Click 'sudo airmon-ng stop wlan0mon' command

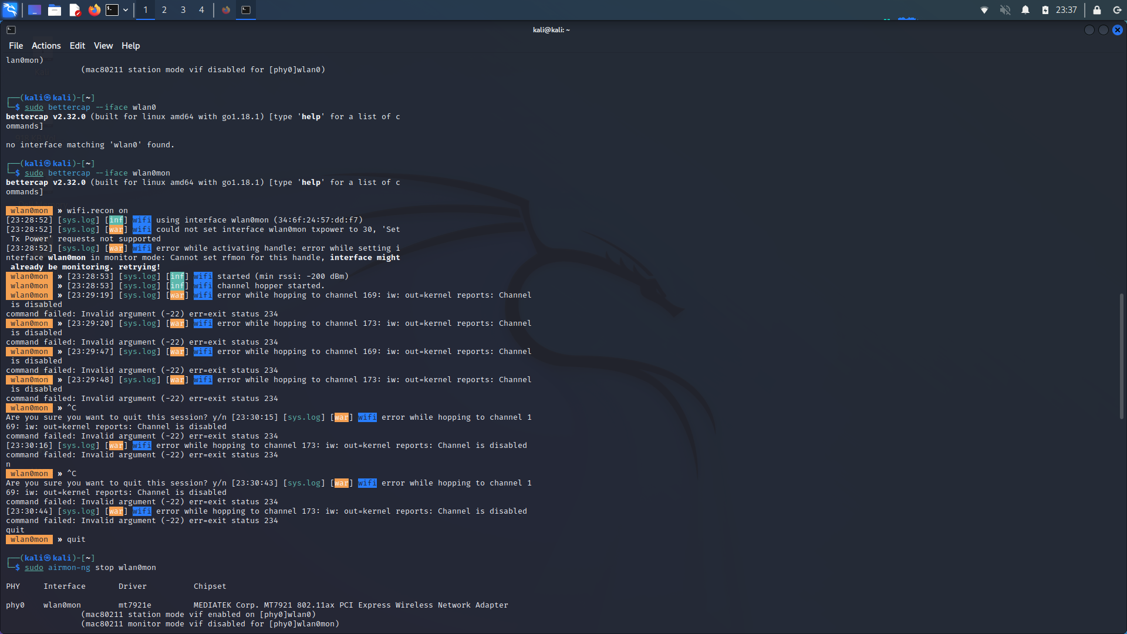pos(90,568)
